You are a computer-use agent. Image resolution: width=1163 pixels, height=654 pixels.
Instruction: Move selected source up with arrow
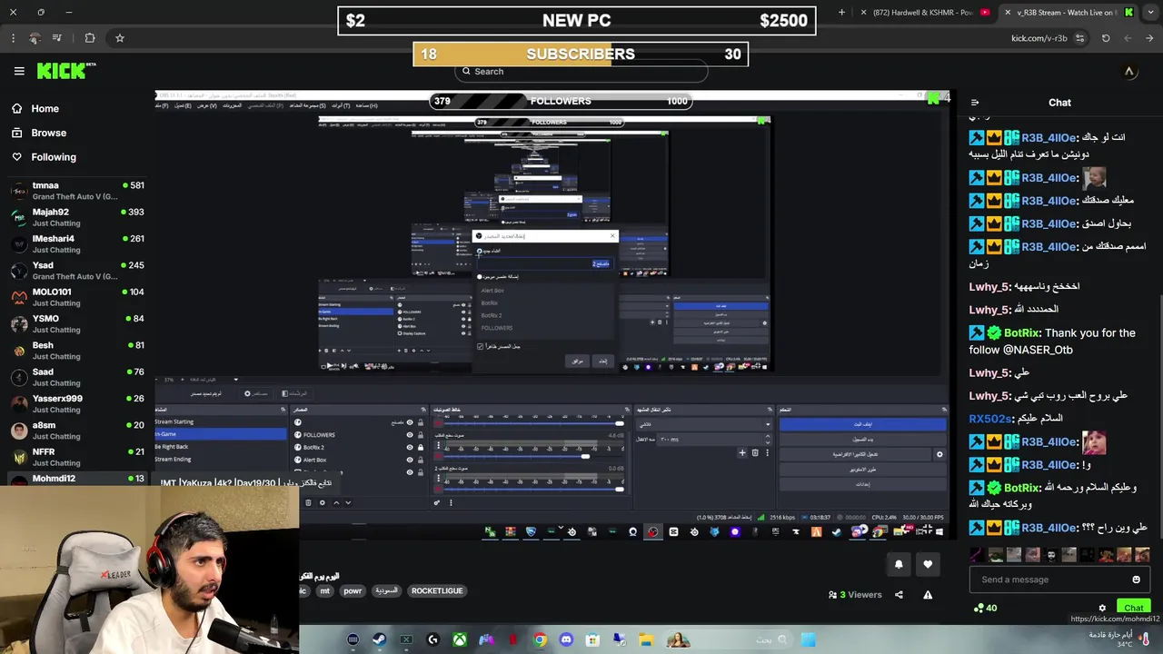336,502
